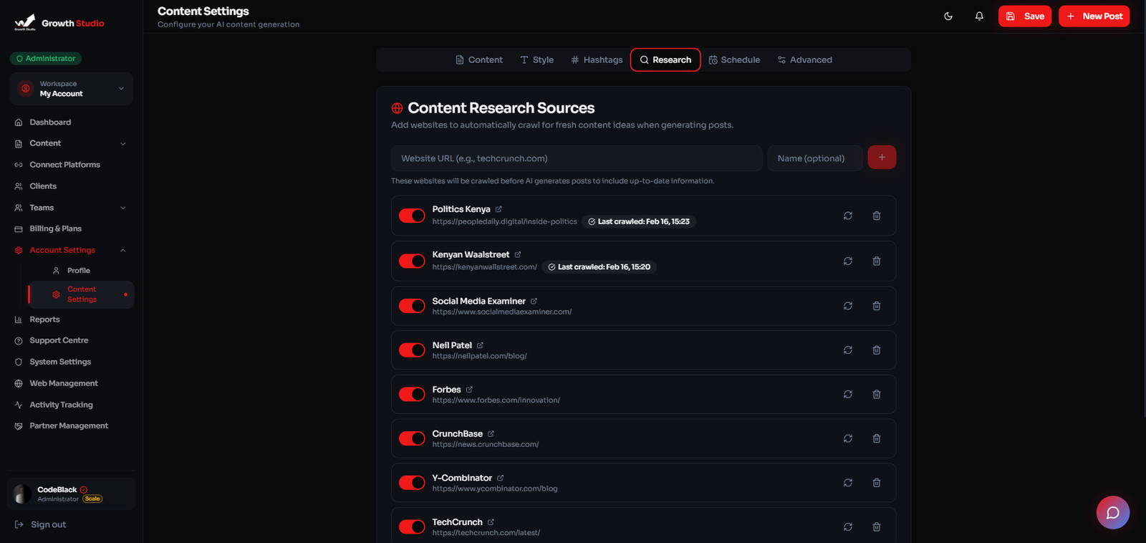Add the website source with plus button
Screen dimensions: 1146x543
pyautogui.click(x=882, y=158)
